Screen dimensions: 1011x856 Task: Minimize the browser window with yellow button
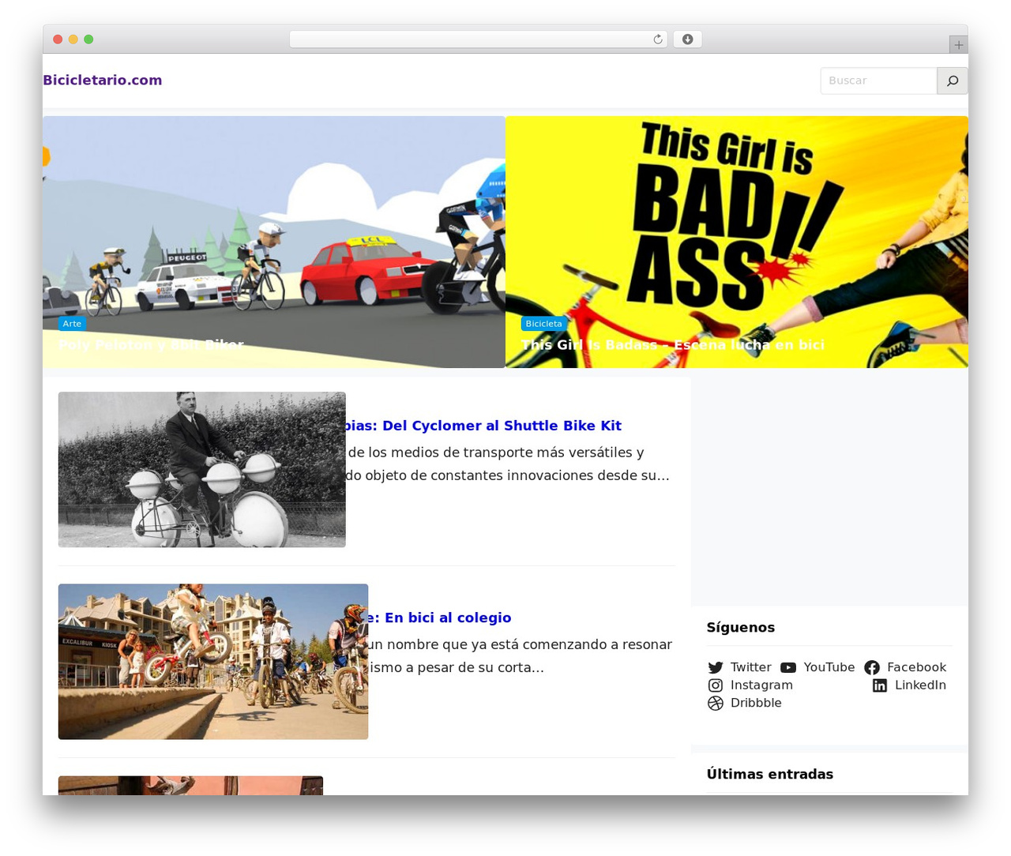pos(73,39)
